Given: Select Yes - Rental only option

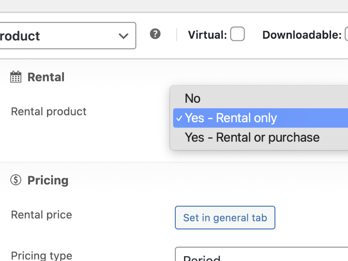Looking at the screenshot, I should point(231,118).
